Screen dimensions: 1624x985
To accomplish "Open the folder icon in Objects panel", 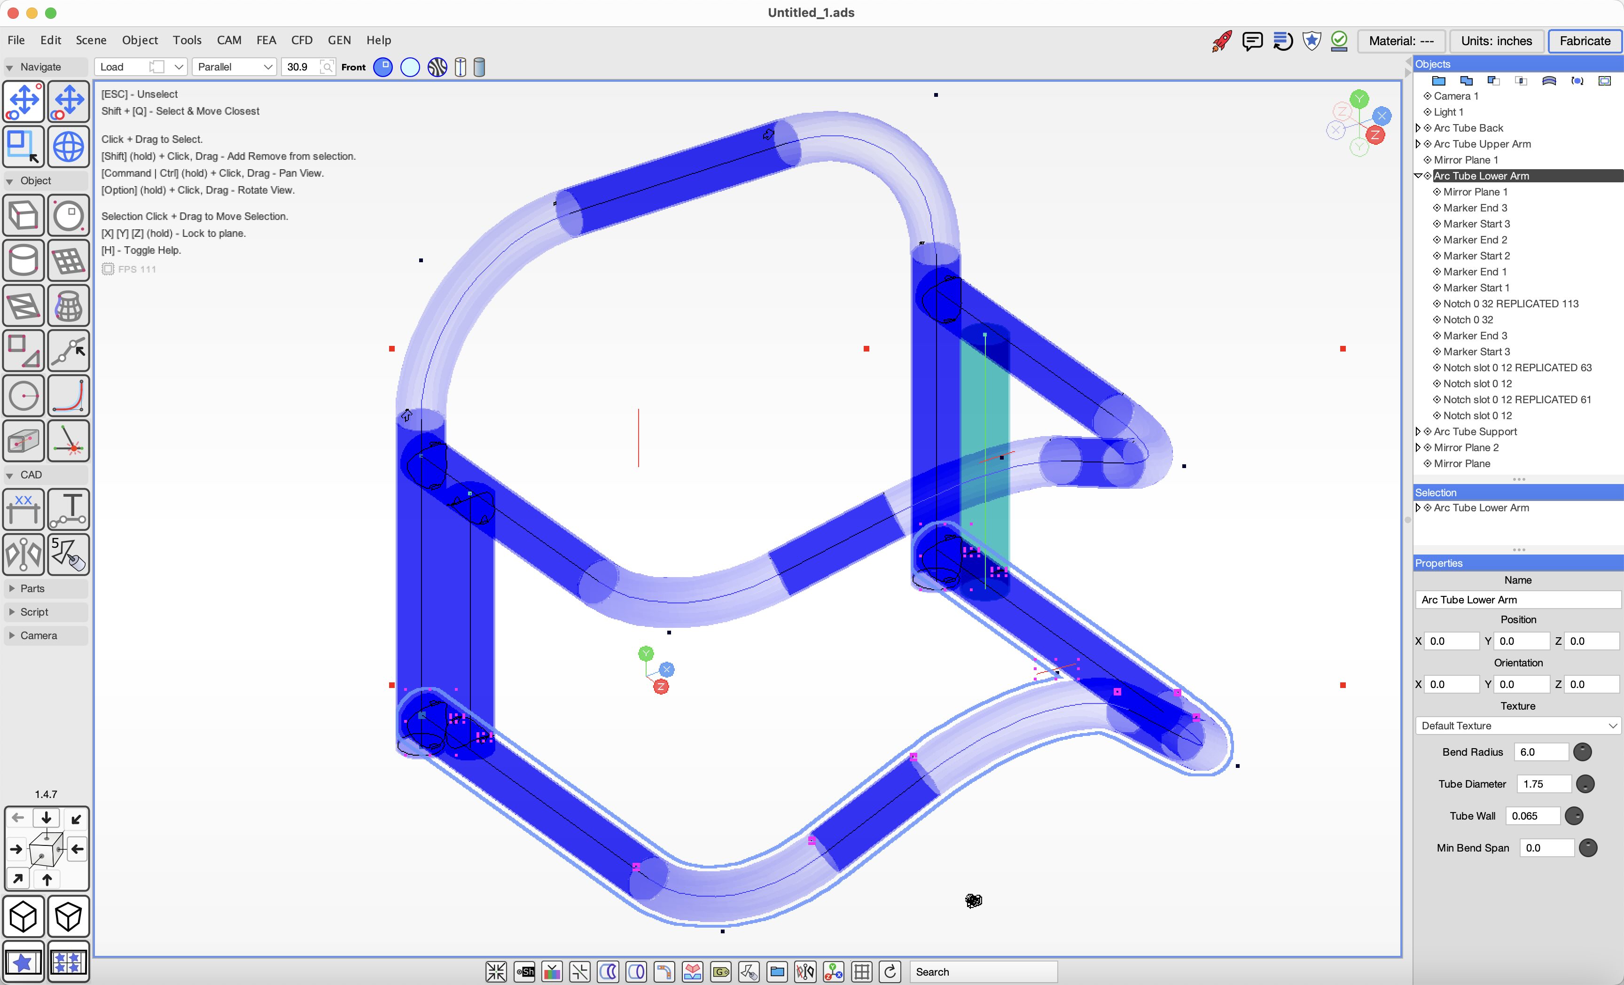I will pos(1439,80).
